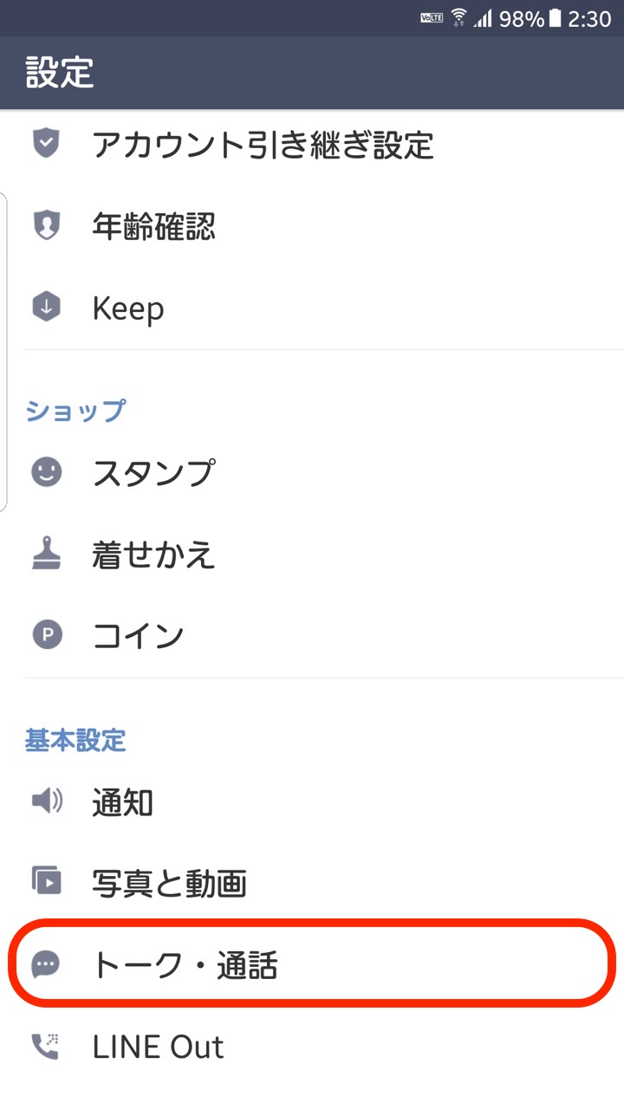Open 着せかえ theme shop
Screen dimensions: 624x1109
(x=153, y=554)
